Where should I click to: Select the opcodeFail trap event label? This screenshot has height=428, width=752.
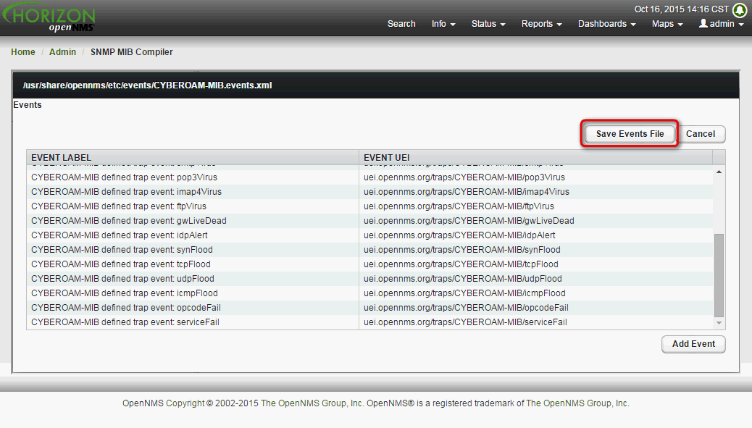(x=125, y=308)
